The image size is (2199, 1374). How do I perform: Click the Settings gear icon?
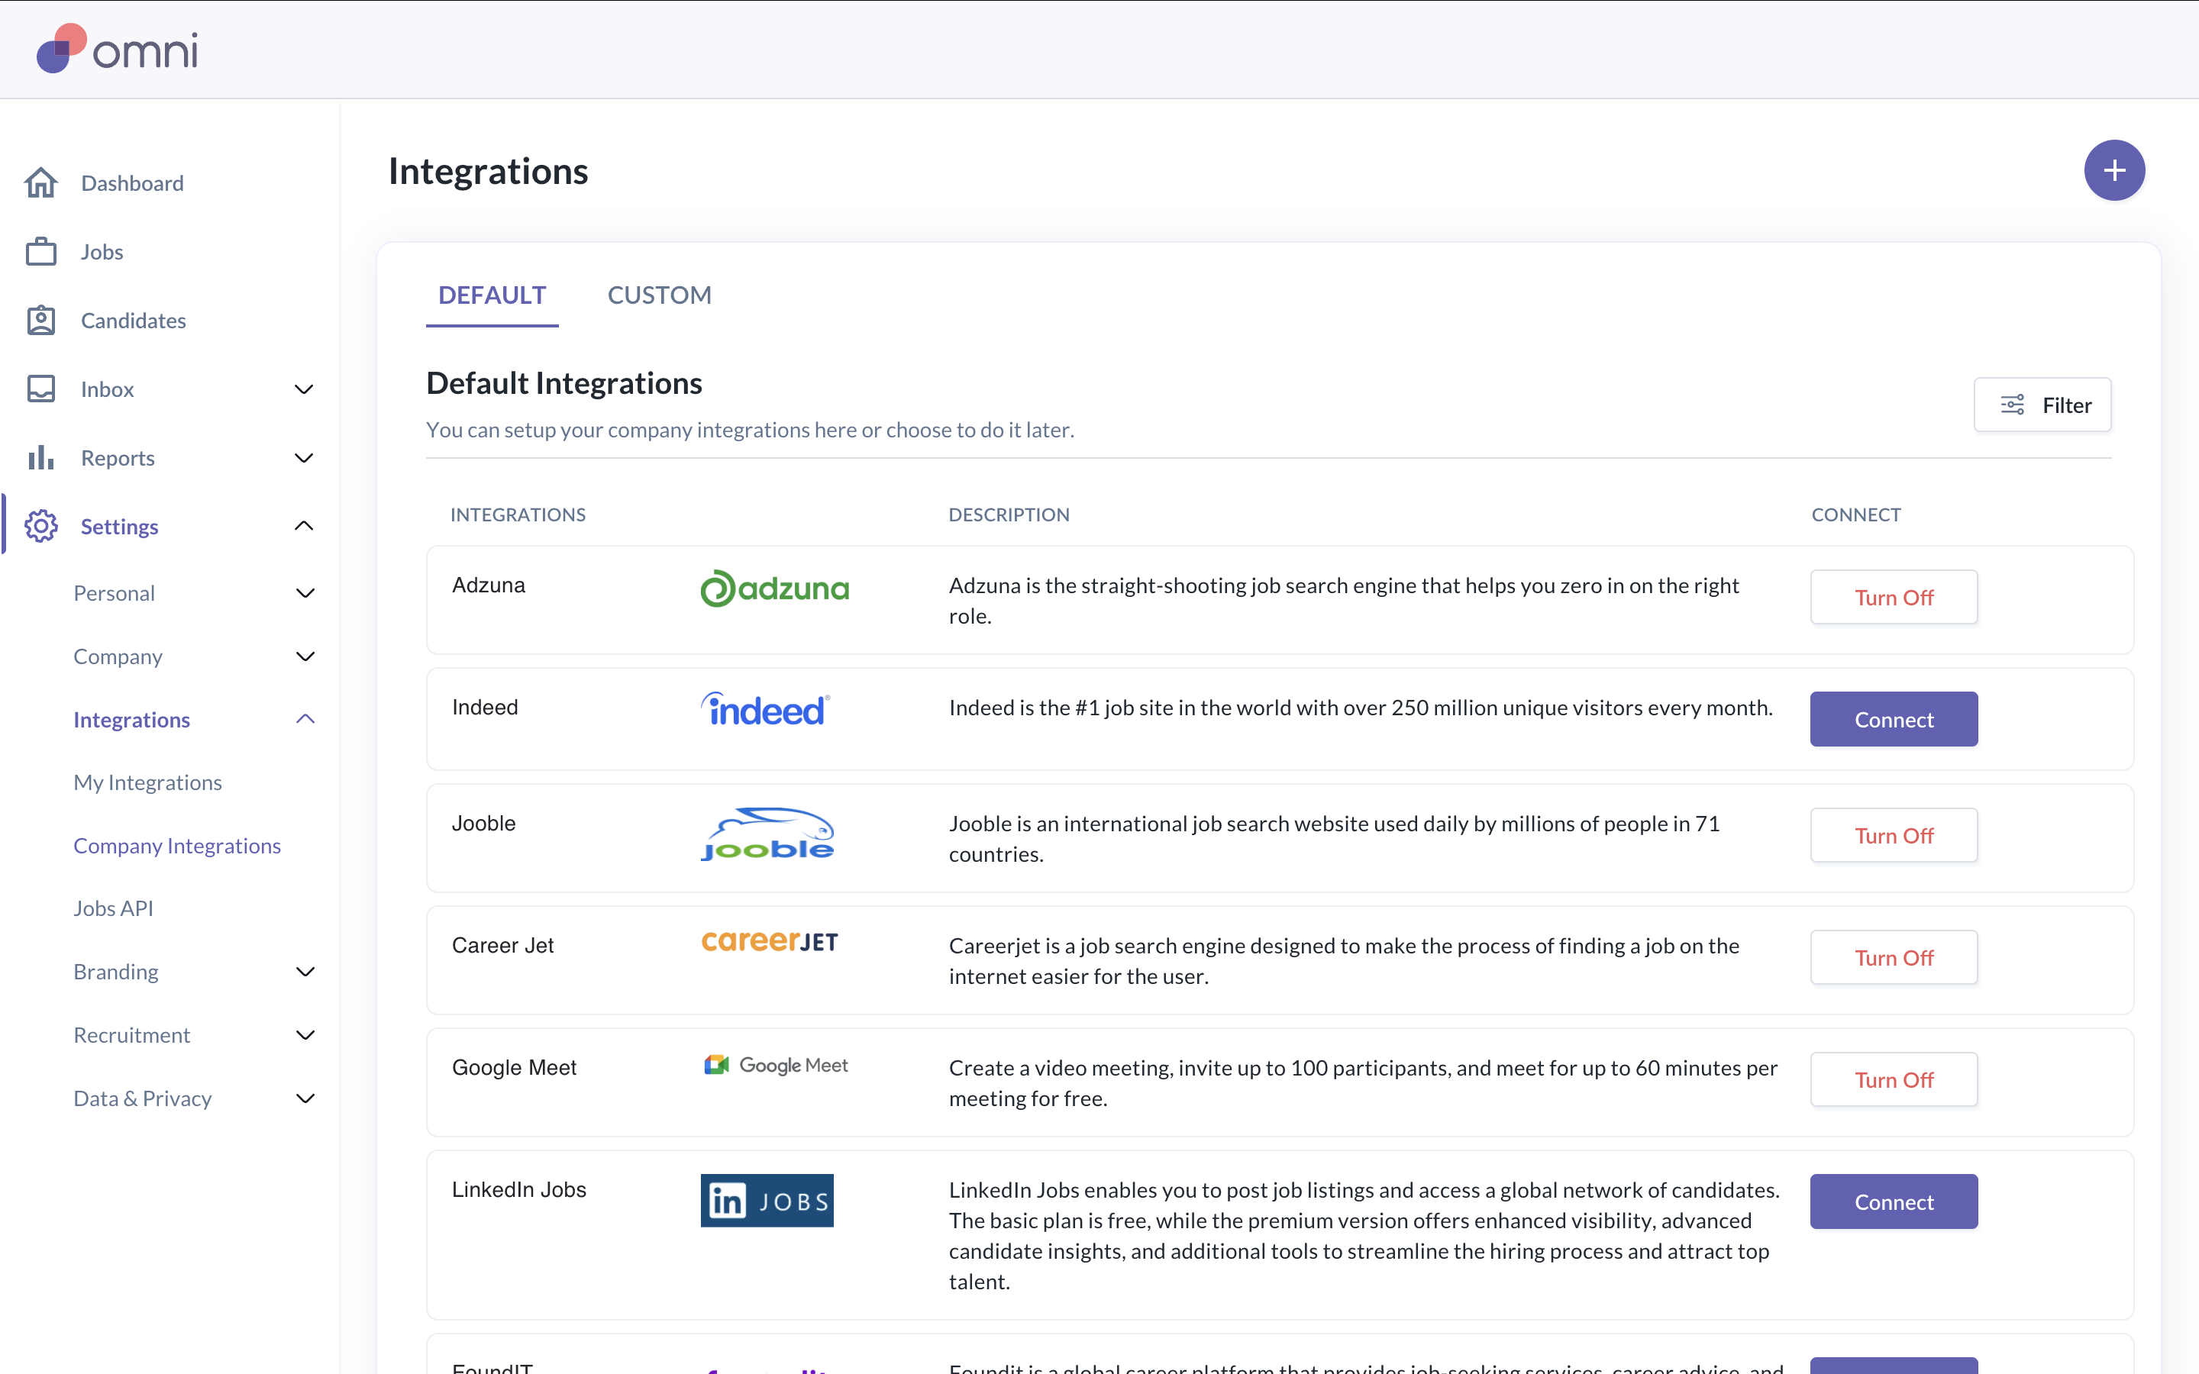pos(41,526)
